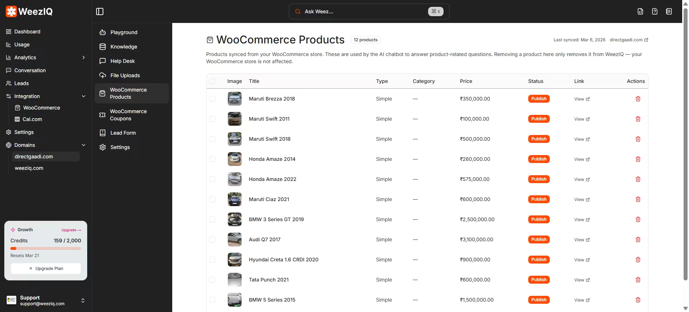Delete Tata Punch 2021 product
The height and width of the screenshot is (312, 689).
pyautogui.click(x=638, y=280)
